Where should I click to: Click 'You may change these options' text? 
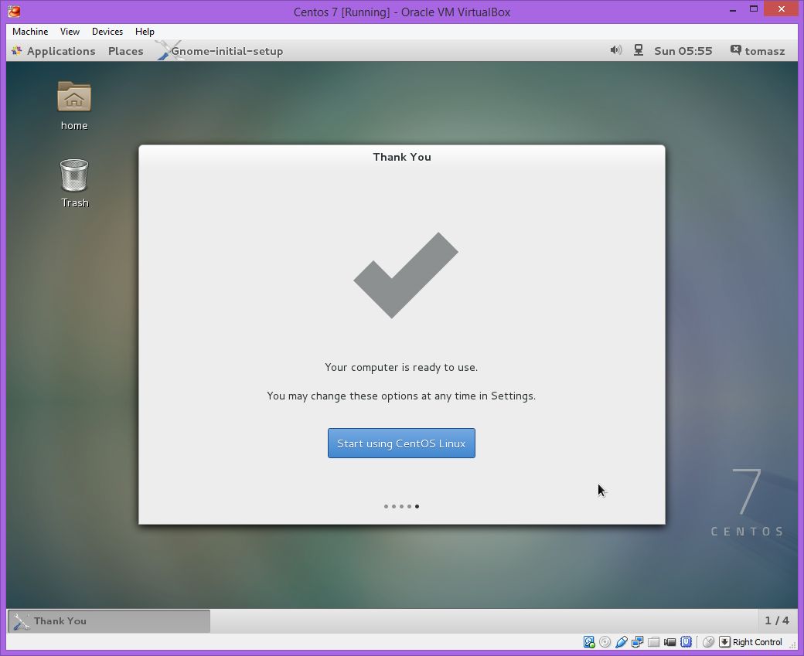click(401, 396)
